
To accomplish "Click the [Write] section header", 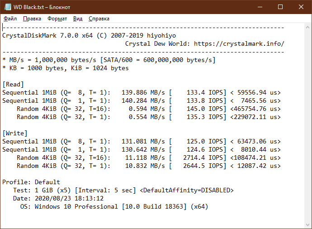I will pyautogui.click(x=15, y=133).
